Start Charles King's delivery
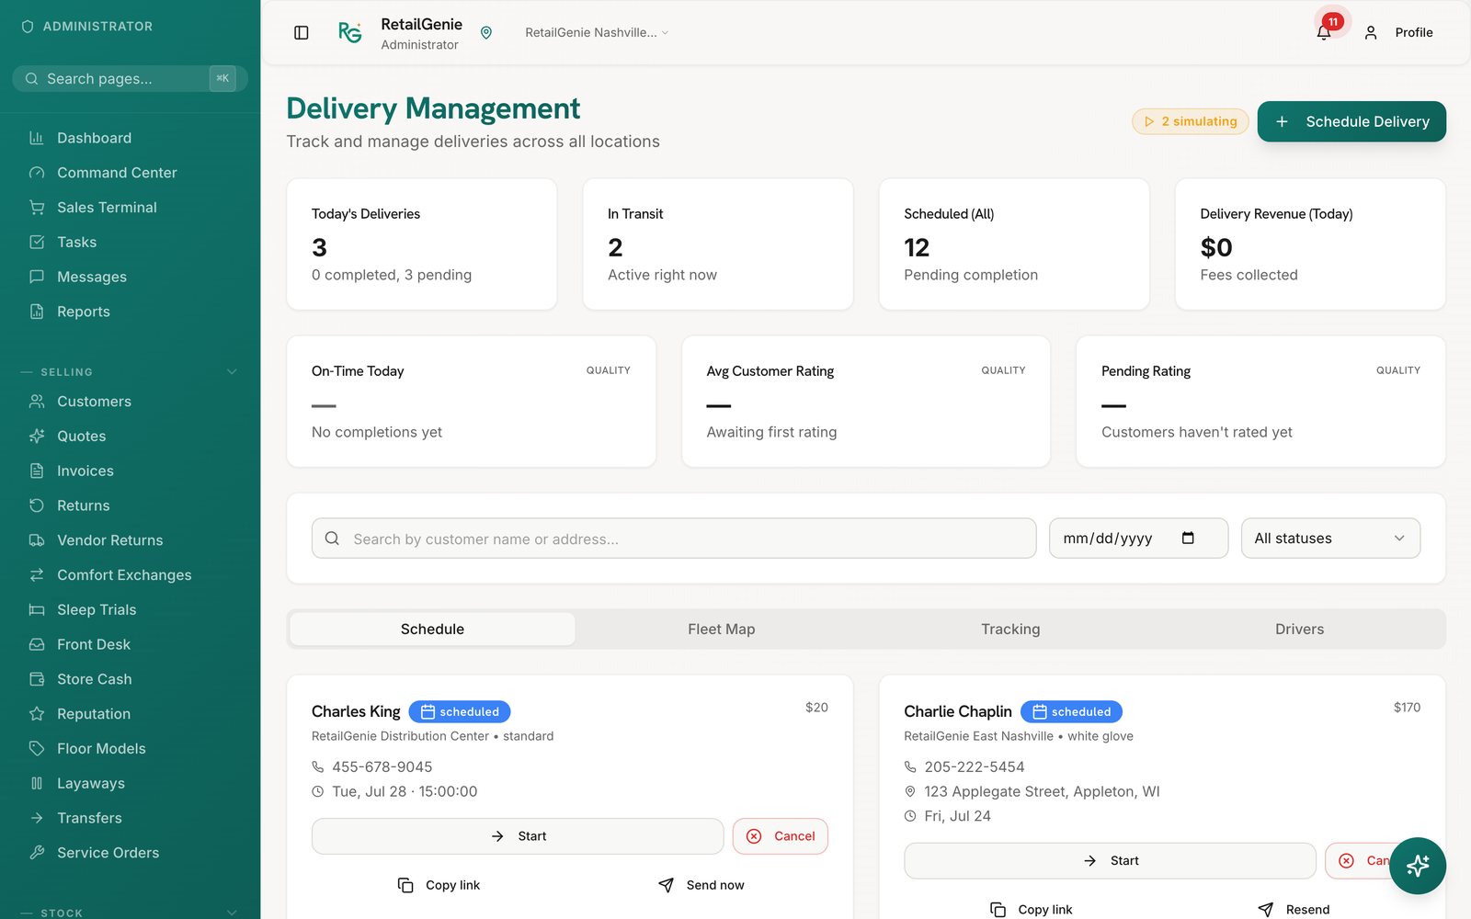The image size is (1471, 919). pos(518,836)
